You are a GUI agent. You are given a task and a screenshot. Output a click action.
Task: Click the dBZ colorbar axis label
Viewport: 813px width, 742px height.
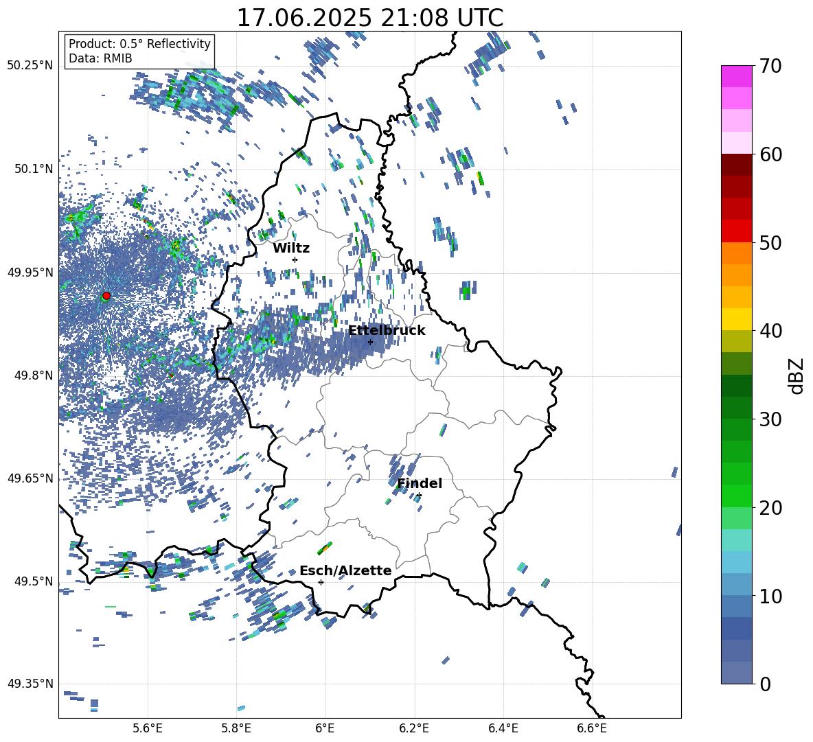pos(797,375)
